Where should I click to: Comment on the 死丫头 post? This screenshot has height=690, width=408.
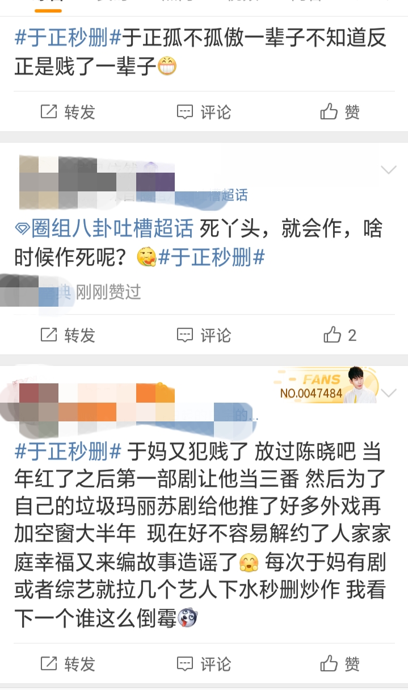204,335
